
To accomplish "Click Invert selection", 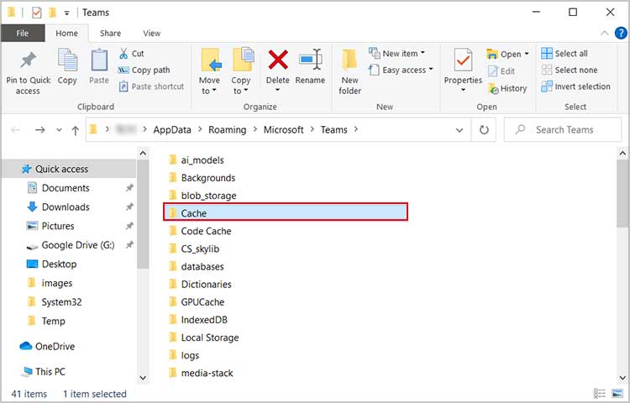I will (x=575, y=86).
